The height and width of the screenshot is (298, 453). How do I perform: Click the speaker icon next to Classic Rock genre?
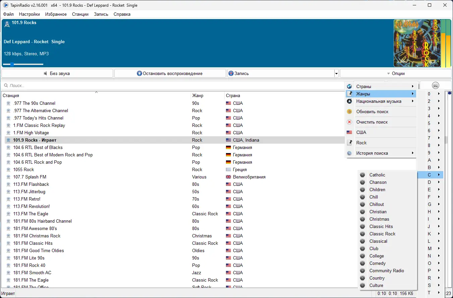(362, 234)
